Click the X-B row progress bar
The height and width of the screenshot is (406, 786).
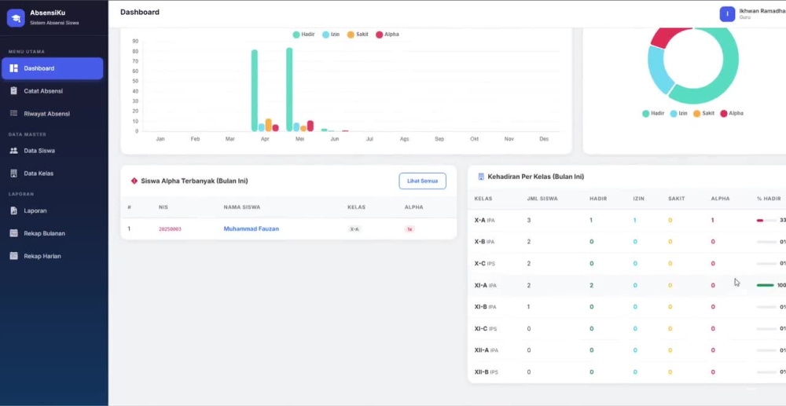(766, 242)
